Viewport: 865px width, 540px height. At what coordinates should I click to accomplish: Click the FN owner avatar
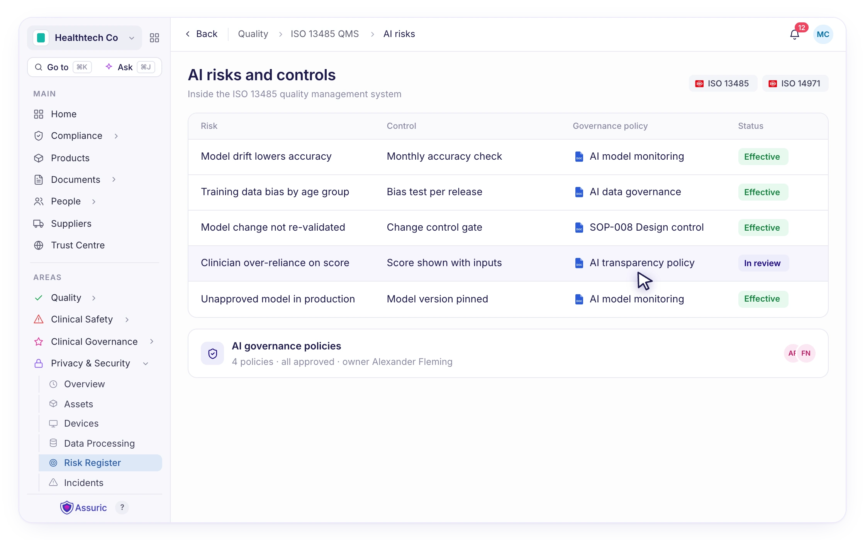click(806, 353)
